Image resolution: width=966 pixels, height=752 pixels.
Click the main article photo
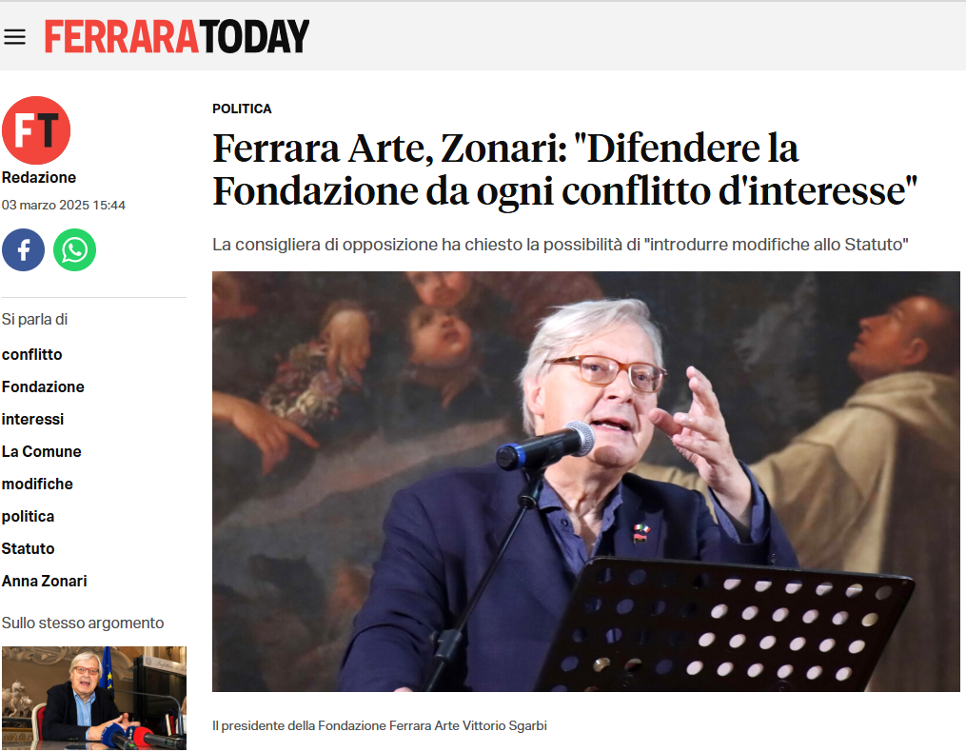click(586, 482)
